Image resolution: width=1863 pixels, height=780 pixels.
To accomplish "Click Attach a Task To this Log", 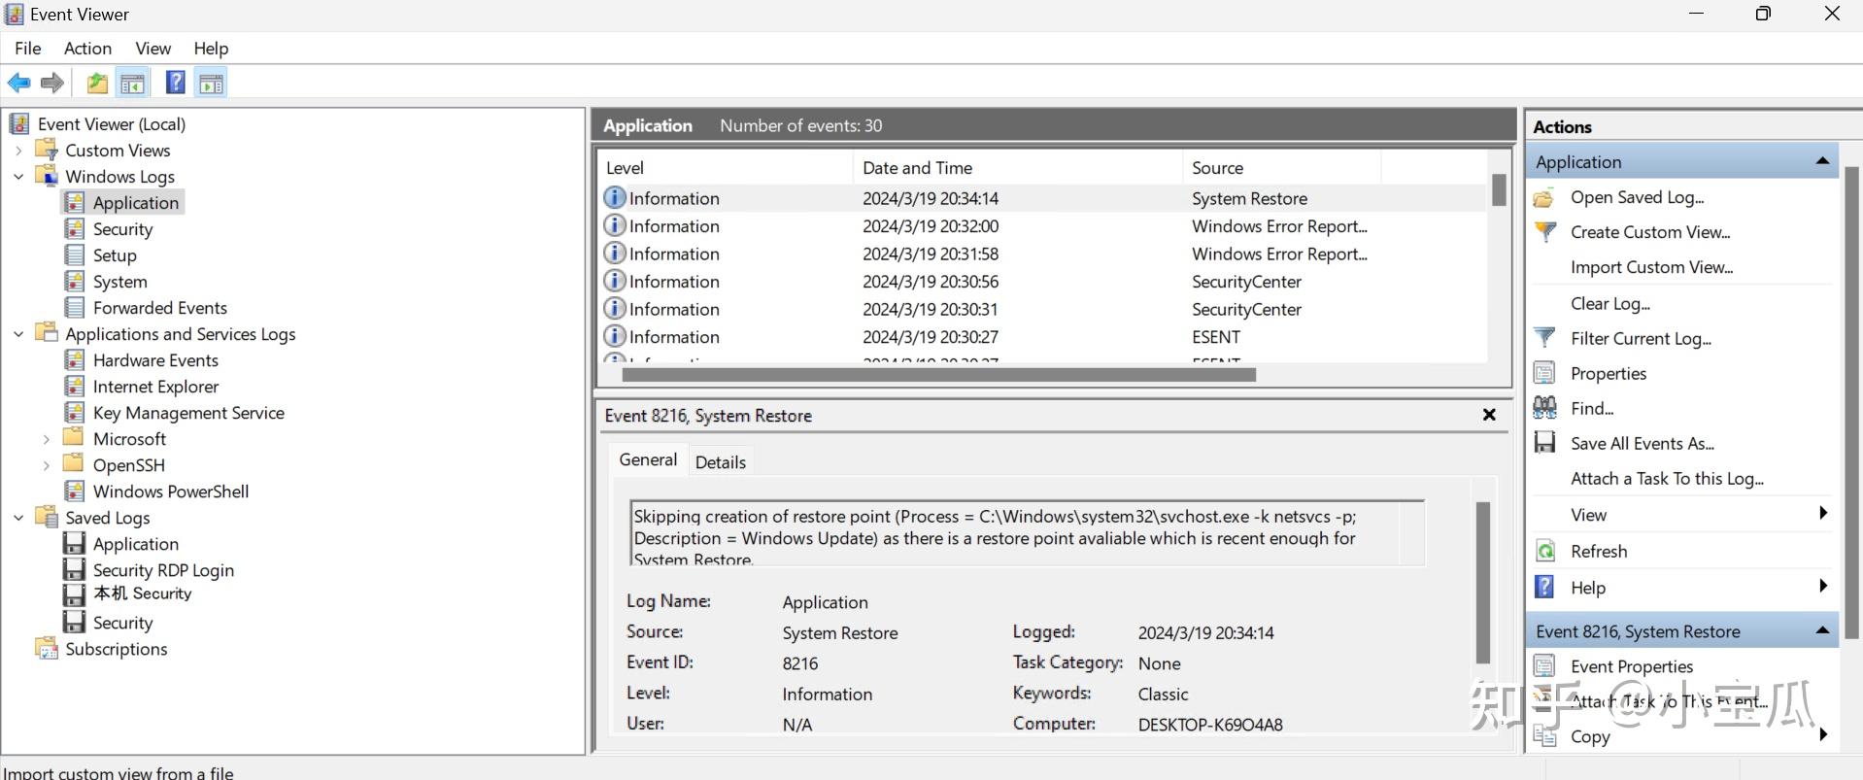I will point(1667,478).
